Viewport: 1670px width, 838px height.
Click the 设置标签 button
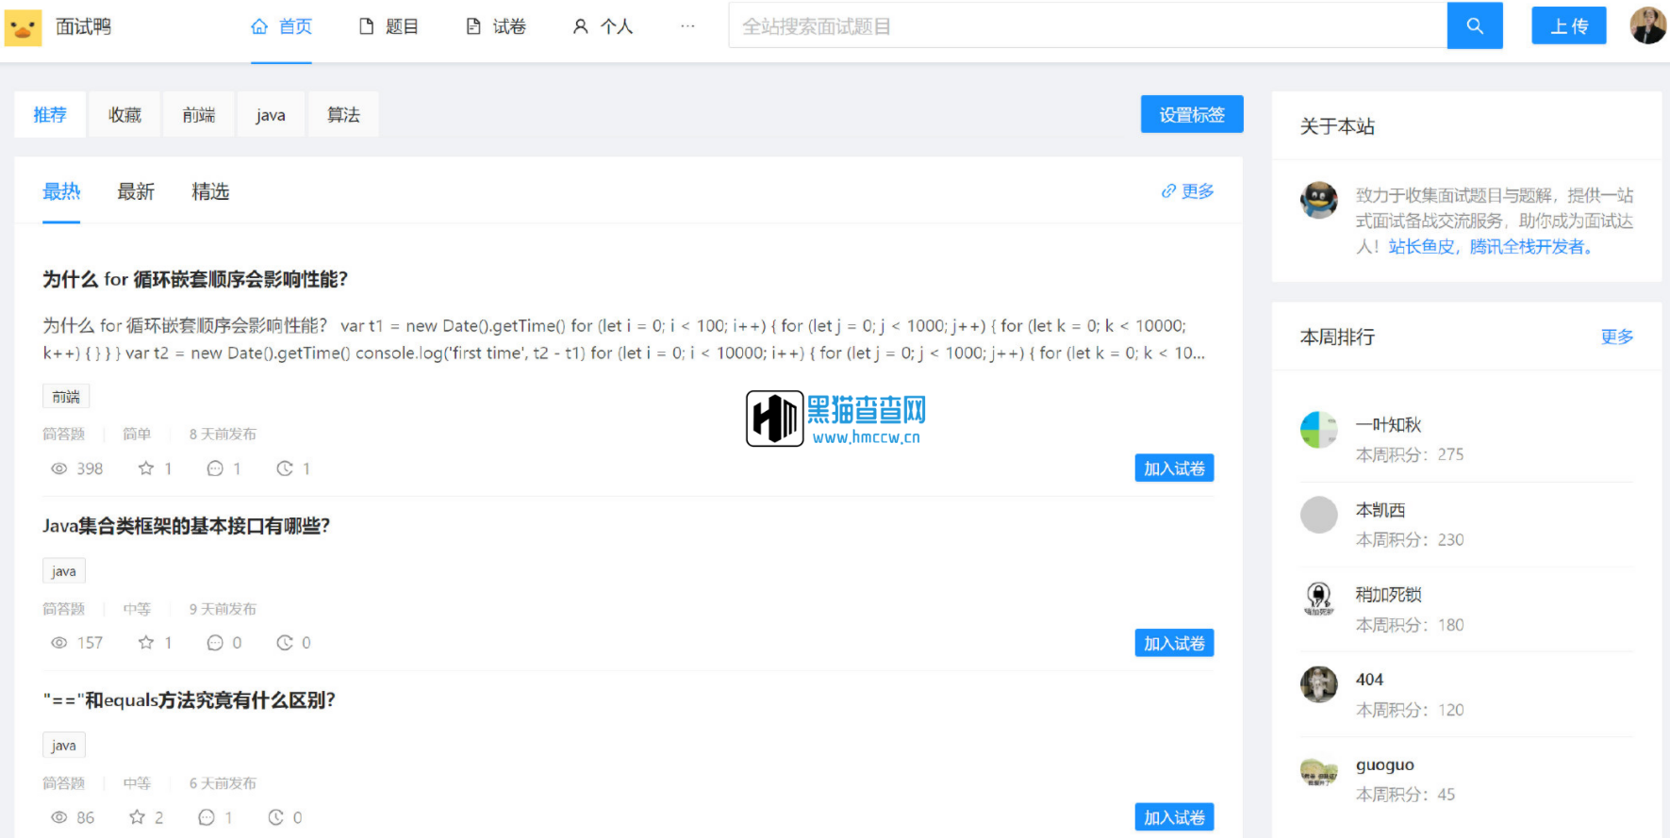(x=1192, y=114)
